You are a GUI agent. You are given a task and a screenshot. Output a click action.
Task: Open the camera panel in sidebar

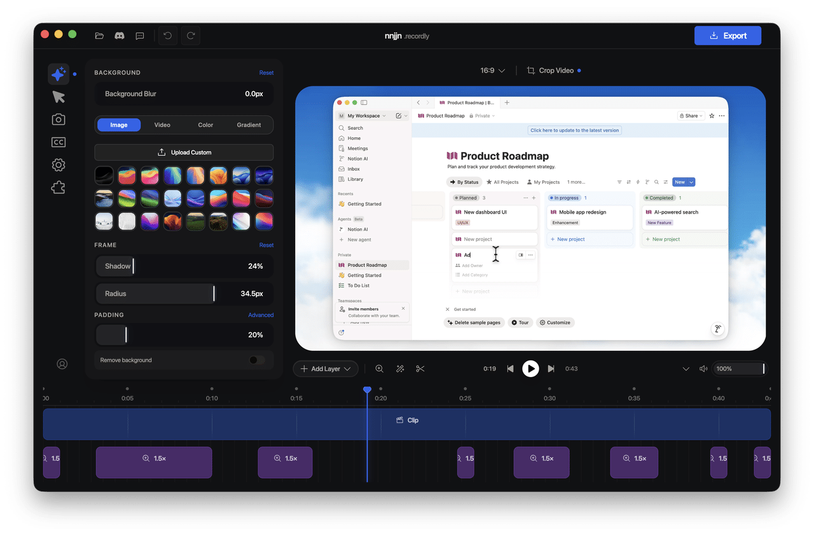coord(59,120)
